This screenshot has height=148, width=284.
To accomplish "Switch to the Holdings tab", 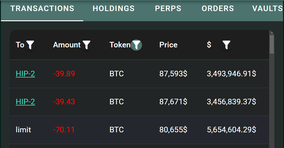I will tap(114, 9).
